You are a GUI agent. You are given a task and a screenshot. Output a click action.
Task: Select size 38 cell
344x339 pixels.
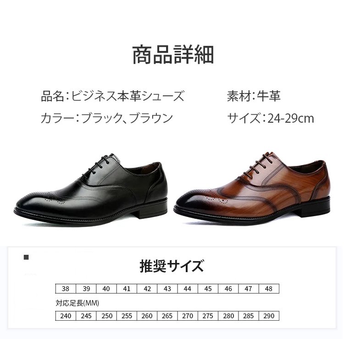coord(66,289)
